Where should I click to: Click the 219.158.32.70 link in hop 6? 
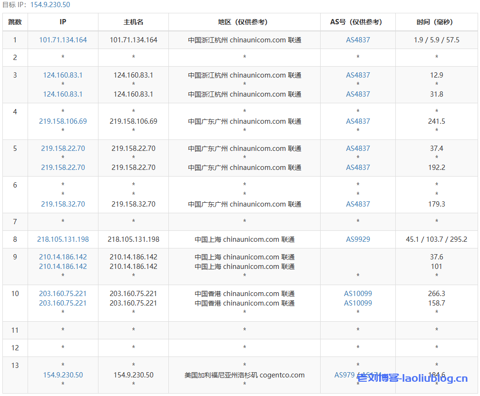(x=62, y=204)
